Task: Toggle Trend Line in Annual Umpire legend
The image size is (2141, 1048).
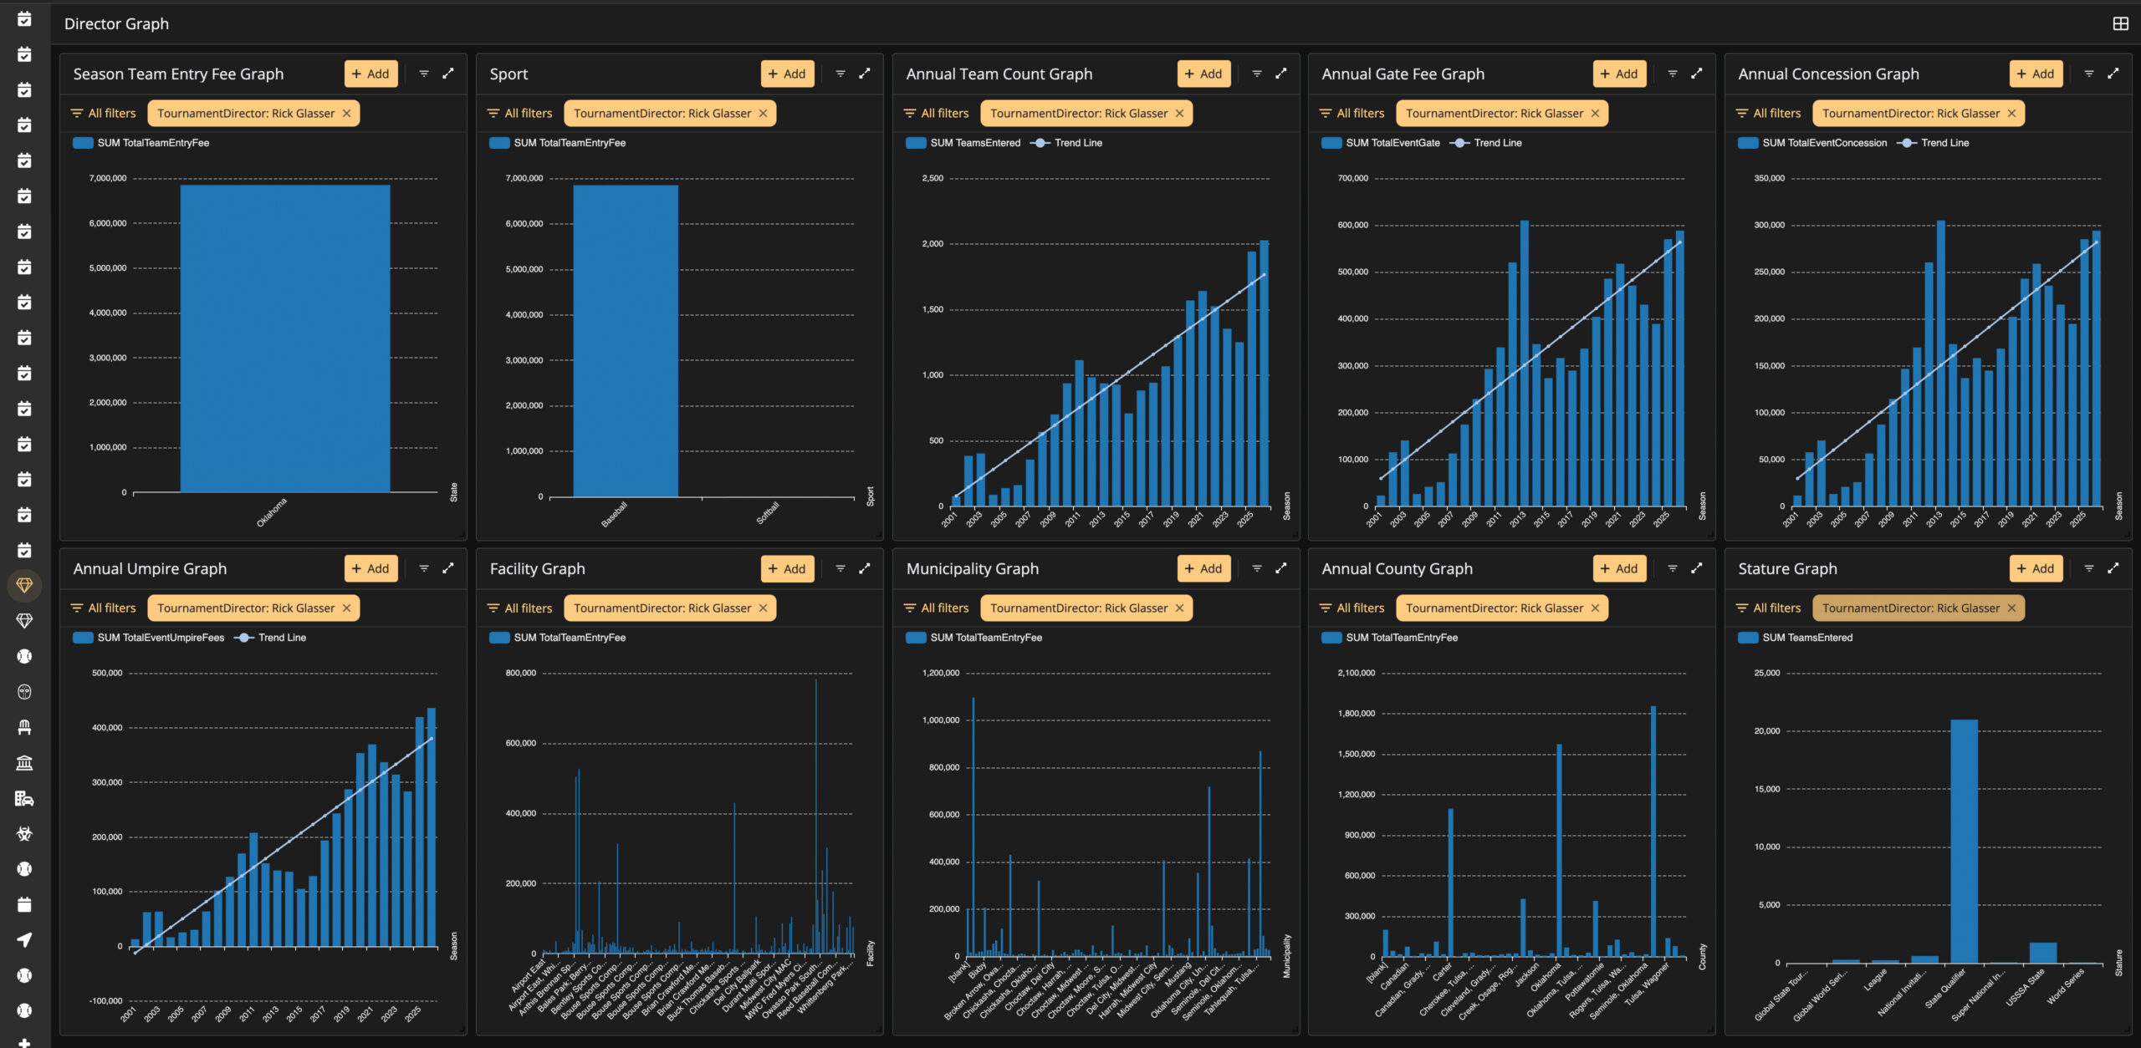Action: click(270, 638)
